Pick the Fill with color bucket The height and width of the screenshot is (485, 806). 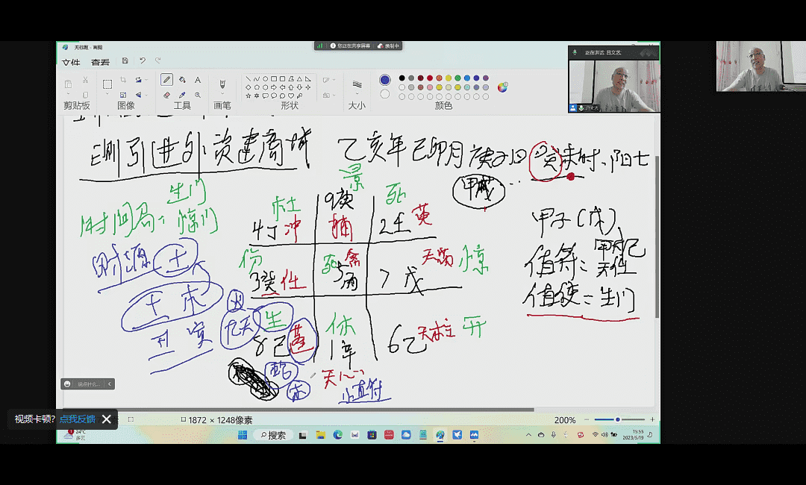click(182, 80)
